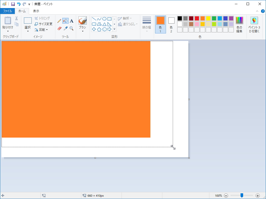This screenshot has height=199, width=266.
Task: Choose the Diamond shape
Action: (94, 29)
